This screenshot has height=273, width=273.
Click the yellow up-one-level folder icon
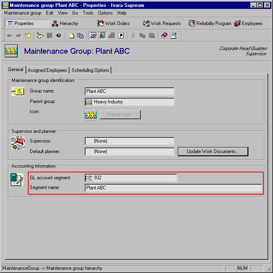28,36
